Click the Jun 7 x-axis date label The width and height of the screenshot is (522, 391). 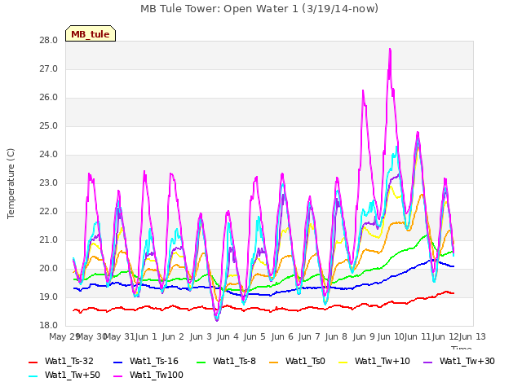(309, 337)
